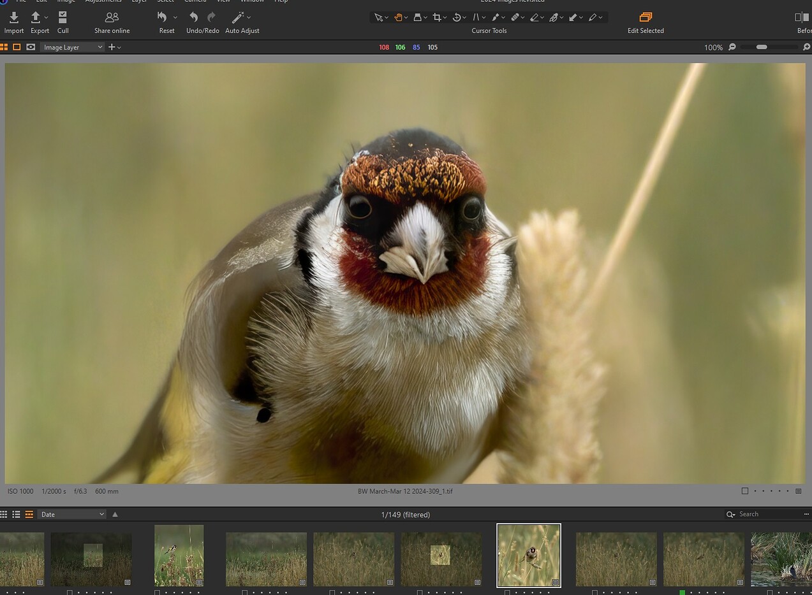Open the Image Layer dropdown

point(71,47)
